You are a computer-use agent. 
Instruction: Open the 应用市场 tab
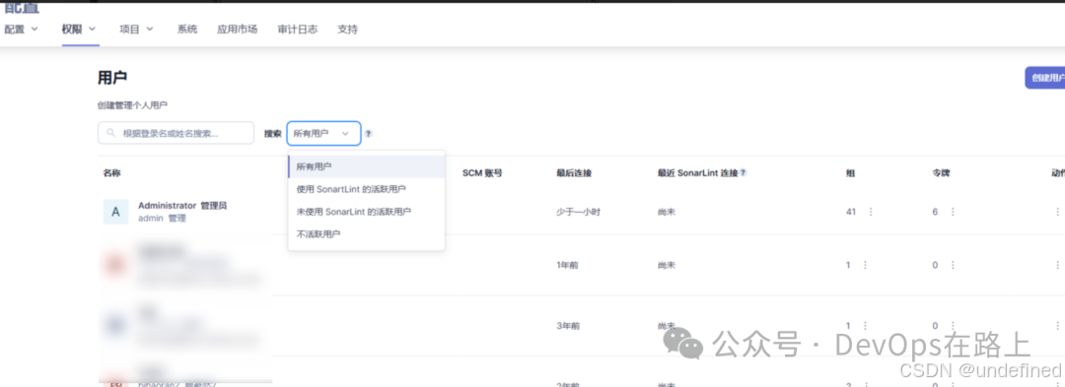pos(237,30)
